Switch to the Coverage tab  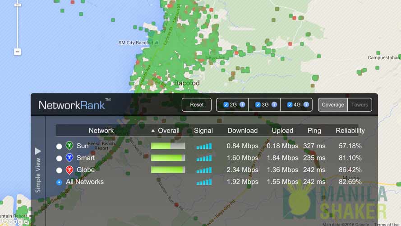[x=333, y=104]
